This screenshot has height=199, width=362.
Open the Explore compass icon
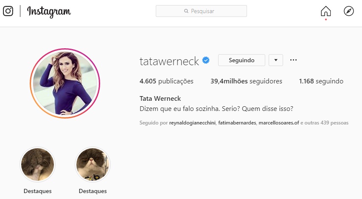(348, 11)
